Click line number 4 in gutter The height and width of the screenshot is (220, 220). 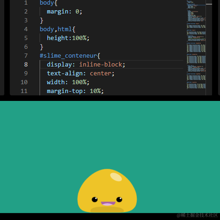(x=26, y=29)
